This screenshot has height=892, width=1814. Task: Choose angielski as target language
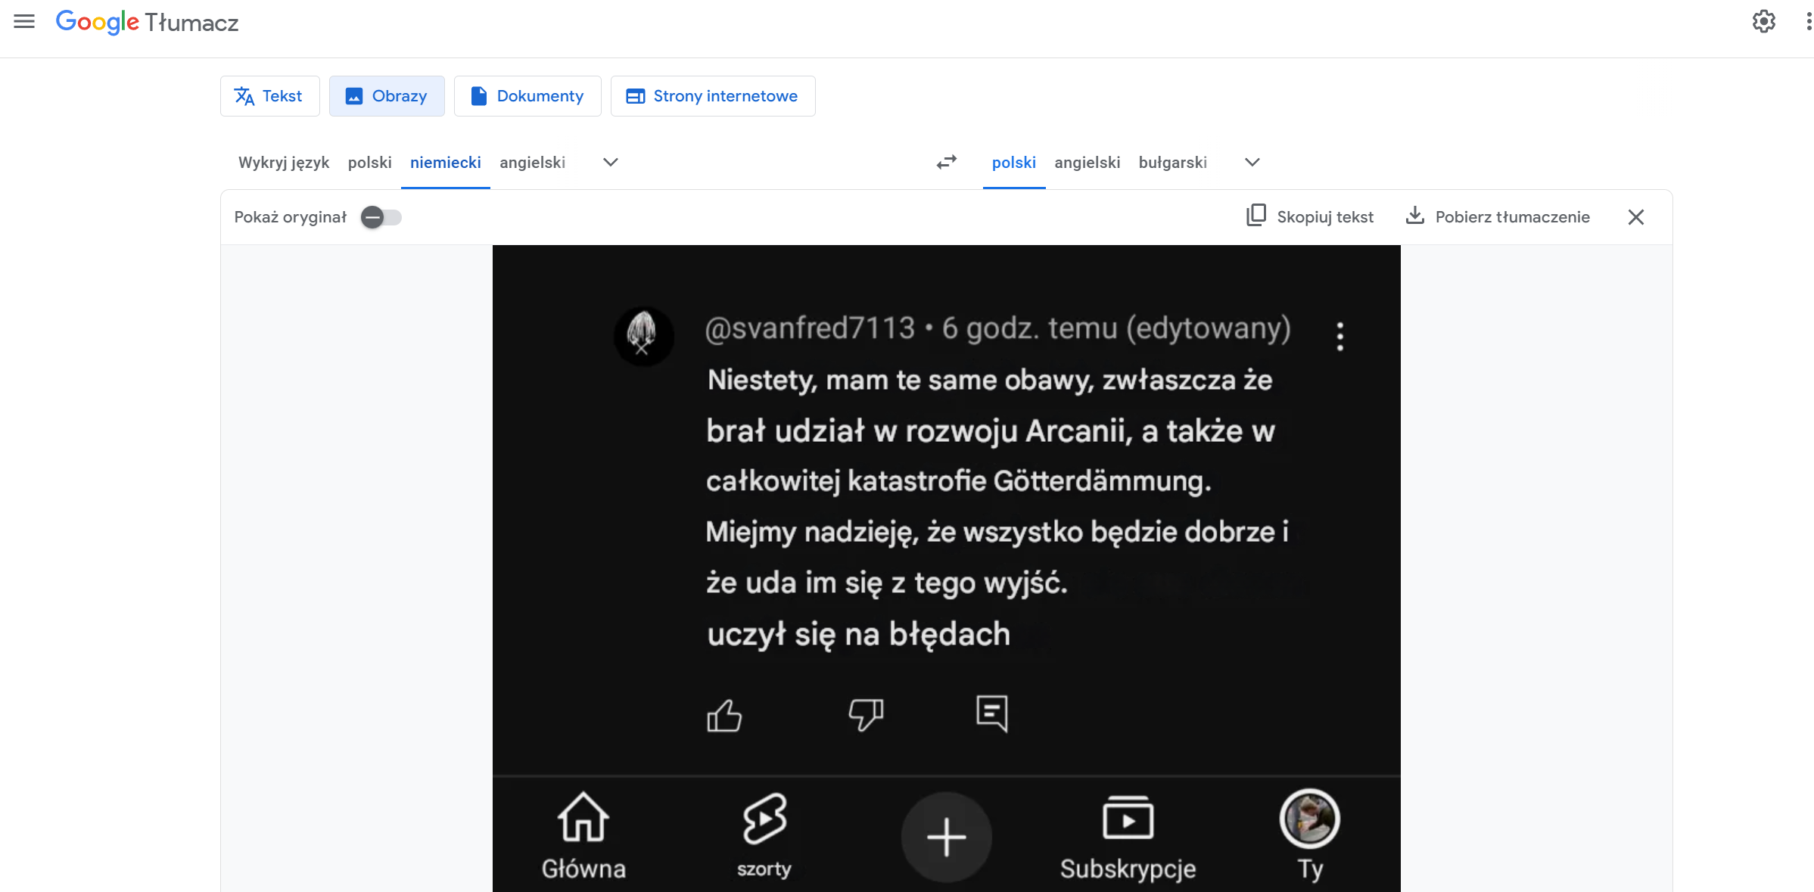tap(1087, 162)
